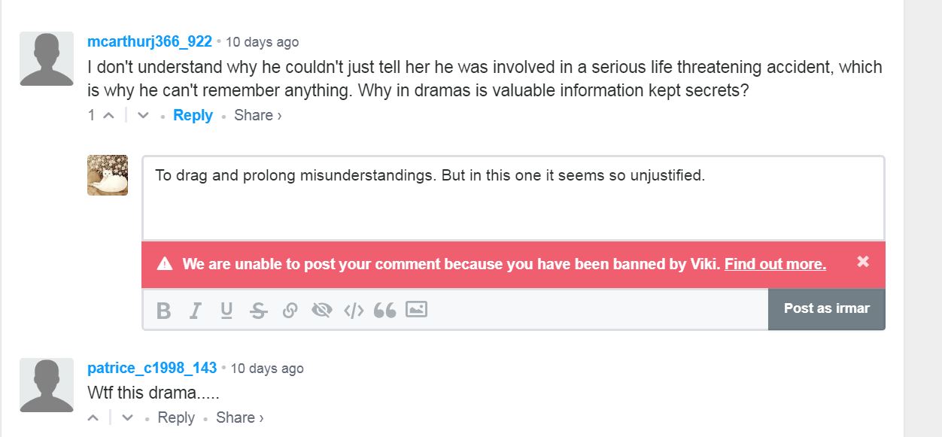The image size is (942, 437).
Task: Expand Share options under mcarthurj366_922's comment
Action: tap(258, 115)
